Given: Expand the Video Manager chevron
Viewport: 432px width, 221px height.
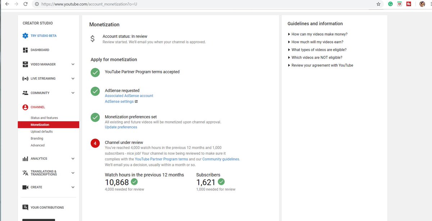Looking at the screenshot, I should coord(73,64).
